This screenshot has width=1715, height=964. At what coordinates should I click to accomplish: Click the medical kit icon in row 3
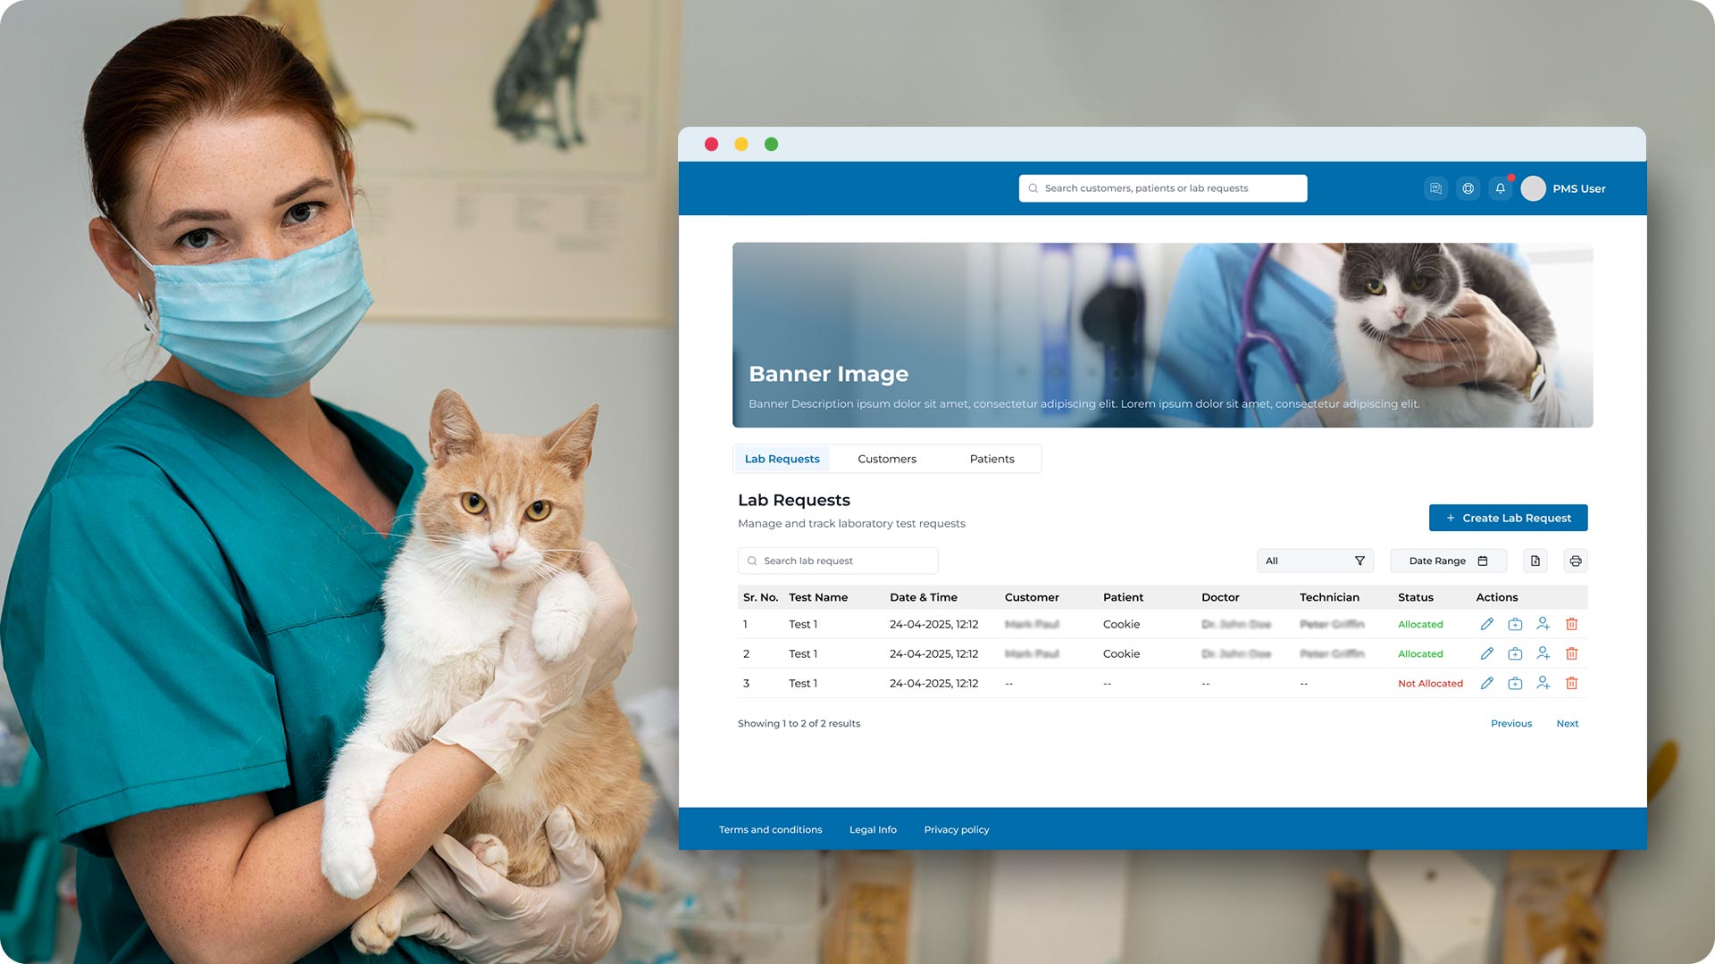tap(1515, 683)
